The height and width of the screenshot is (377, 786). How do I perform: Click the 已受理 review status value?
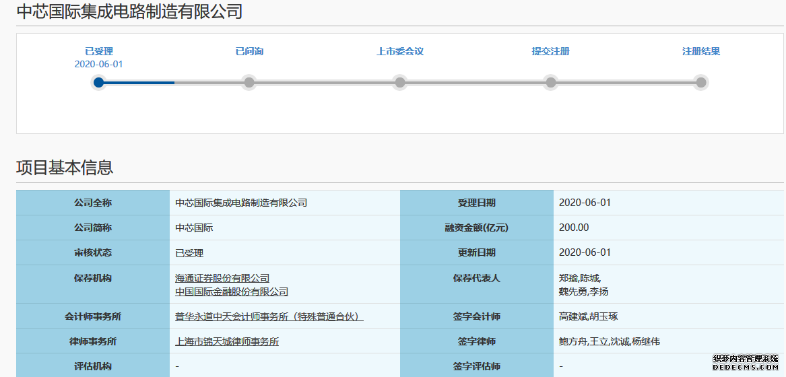coord(189,253)
